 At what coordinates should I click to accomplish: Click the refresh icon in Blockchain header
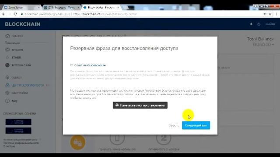click(259, 24)
